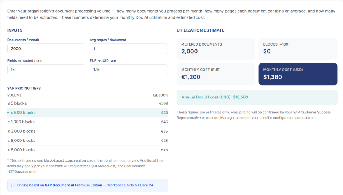This screenshot has height=195, width=343.
Task: Click the Monthly Cost (EUR) €1,200 card
Action: tap(216, 74)
